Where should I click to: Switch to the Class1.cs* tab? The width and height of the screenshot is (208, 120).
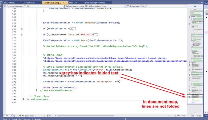pyautogui.click(x=73, y=3)
